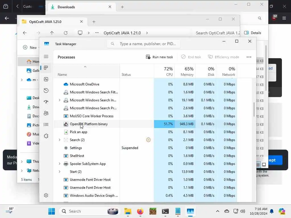Click Run new task button
The image size is (291, 218).
coord(159,57)
